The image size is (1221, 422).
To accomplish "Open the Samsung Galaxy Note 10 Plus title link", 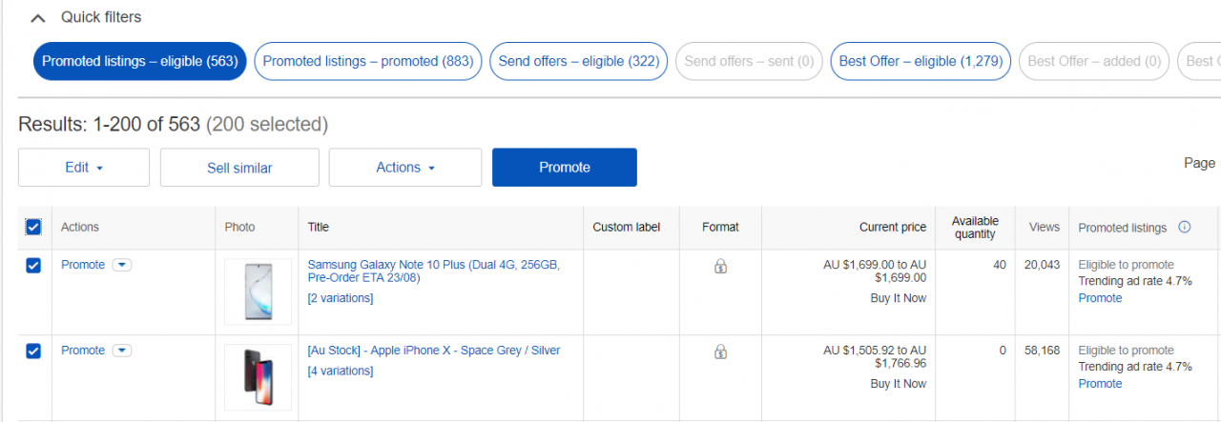I will coord(433,271).
